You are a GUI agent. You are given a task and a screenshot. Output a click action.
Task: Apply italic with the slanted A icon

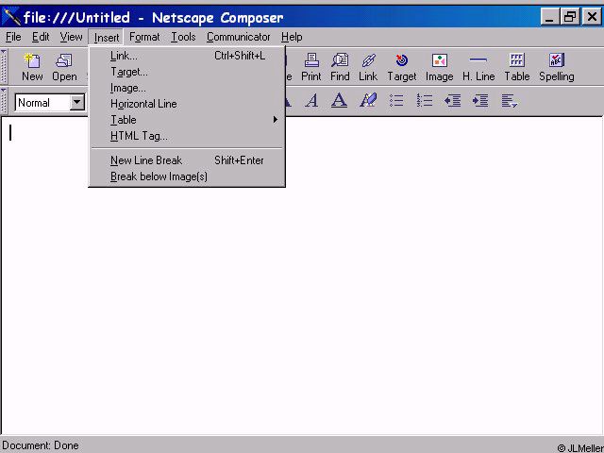coord(311,101)
